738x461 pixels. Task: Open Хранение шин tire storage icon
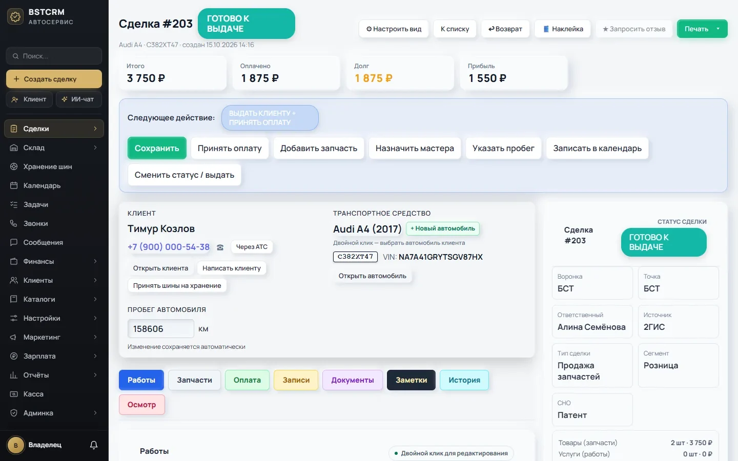click(14, 166)
